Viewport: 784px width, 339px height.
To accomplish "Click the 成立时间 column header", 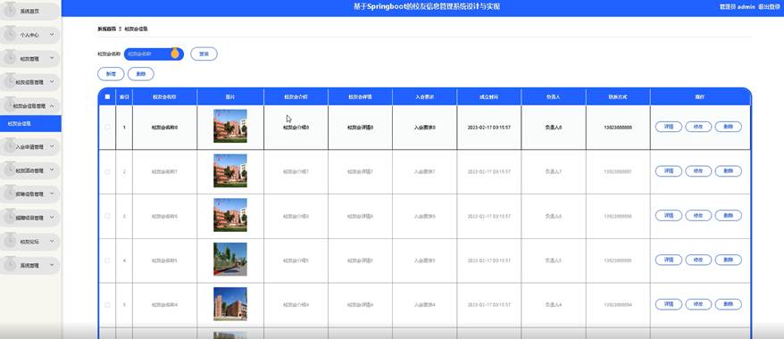I will point(489,97).
